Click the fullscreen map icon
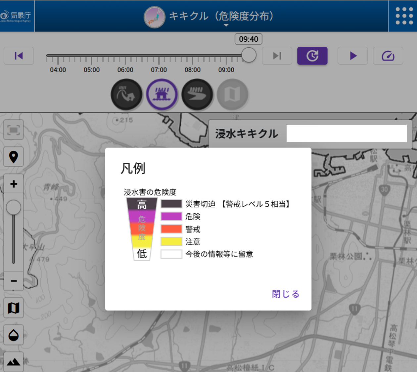 point(14,130)
